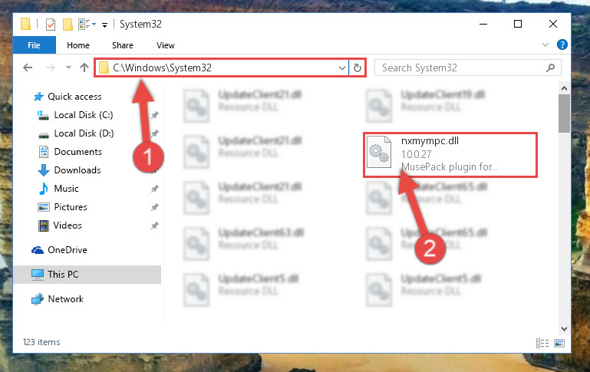This screenshot has height=372, width=590.
Task: Expand the address bar history dropdown
Action: 341,68
